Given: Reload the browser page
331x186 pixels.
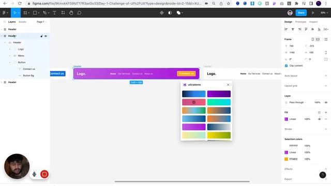Looking at the screenshot, I should 20,4.
